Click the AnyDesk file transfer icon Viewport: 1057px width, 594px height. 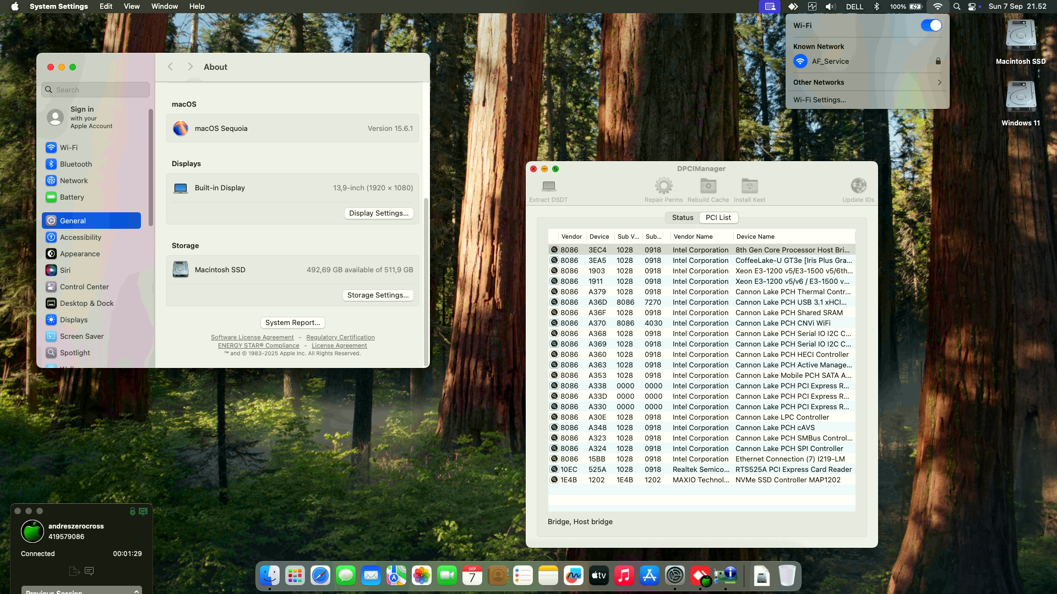click(74, 571)
